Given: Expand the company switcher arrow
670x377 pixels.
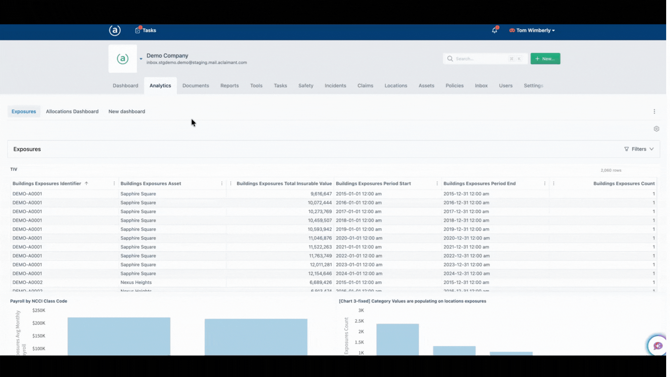Looking at the screenshot, I should click(141, 59).
